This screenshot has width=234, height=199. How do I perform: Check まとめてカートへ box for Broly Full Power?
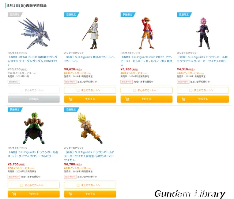coord(22,185)
